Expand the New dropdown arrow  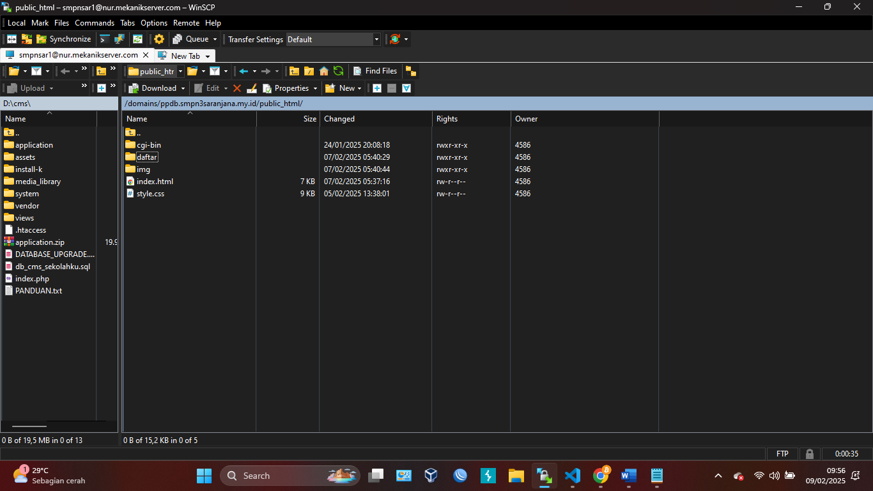pyautogui.click(x=360, y=88)
